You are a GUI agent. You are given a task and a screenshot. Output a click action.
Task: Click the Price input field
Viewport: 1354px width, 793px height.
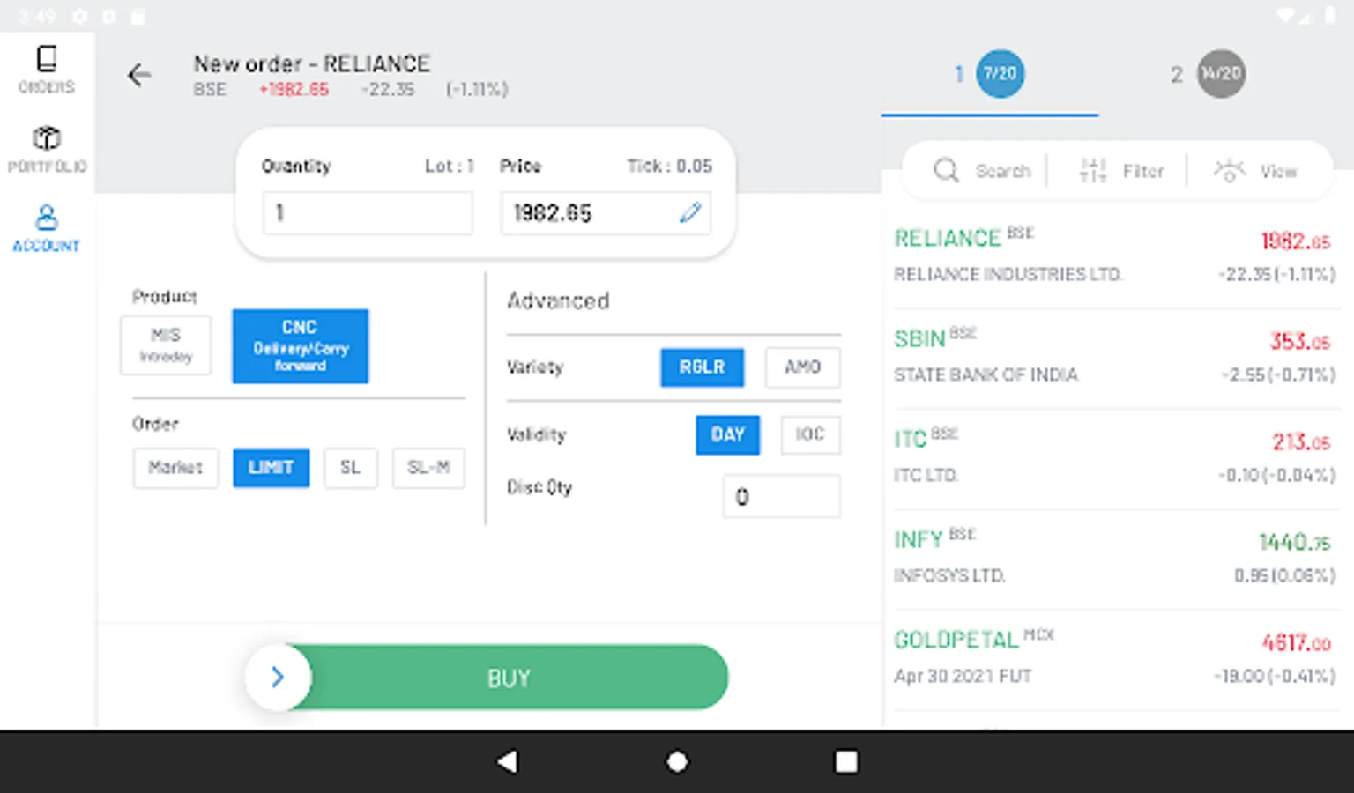point(606,212)
